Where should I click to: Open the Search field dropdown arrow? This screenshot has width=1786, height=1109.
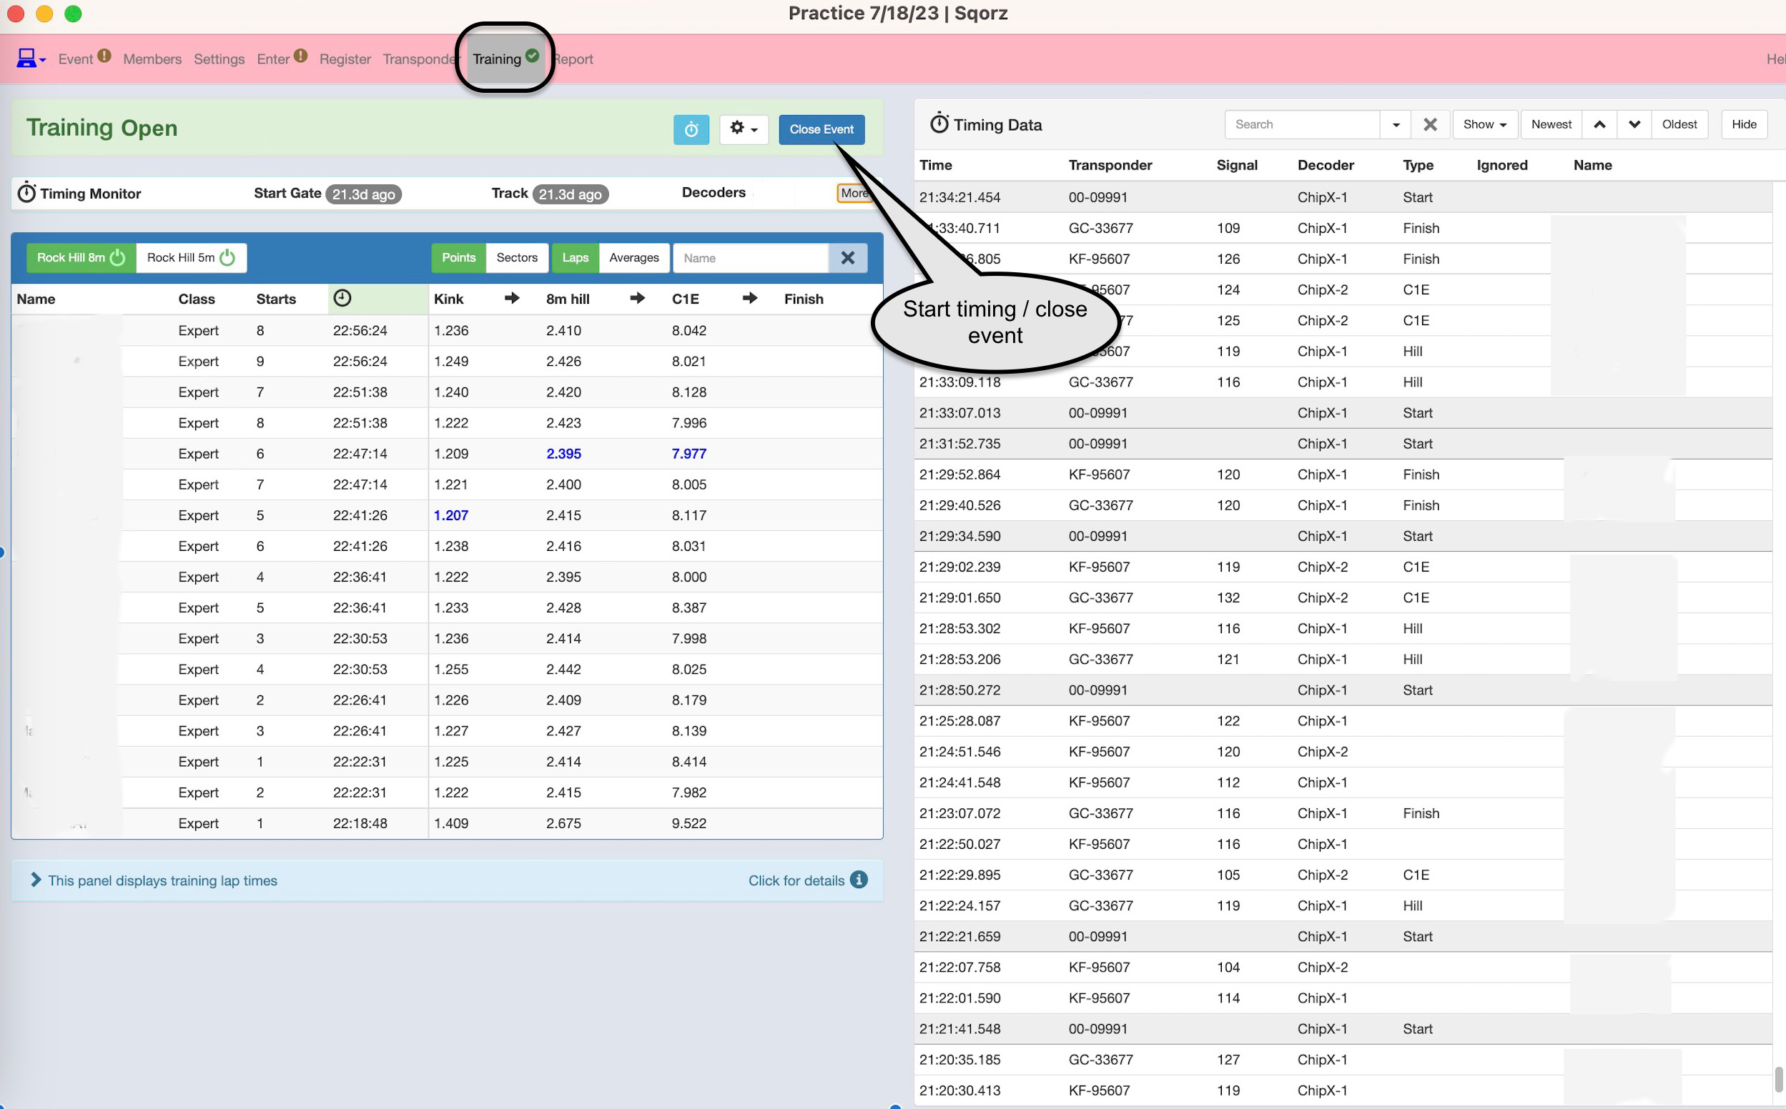1396,124
